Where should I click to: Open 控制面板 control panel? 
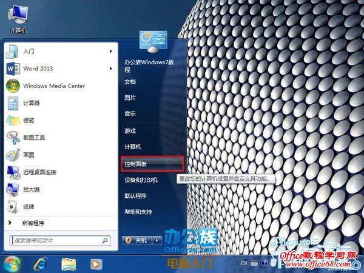pos(152,164)
